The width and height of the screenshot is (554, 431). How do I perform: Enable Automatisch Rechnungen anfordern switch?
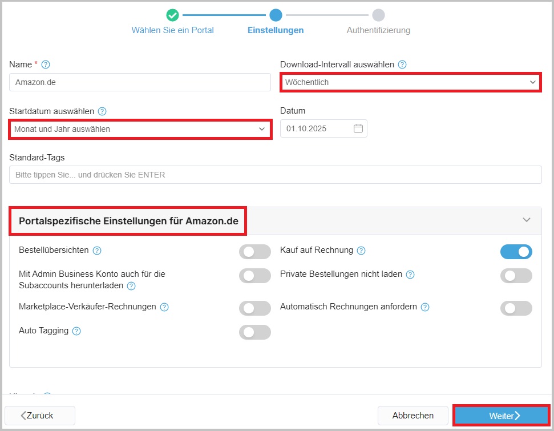[516, 308]
